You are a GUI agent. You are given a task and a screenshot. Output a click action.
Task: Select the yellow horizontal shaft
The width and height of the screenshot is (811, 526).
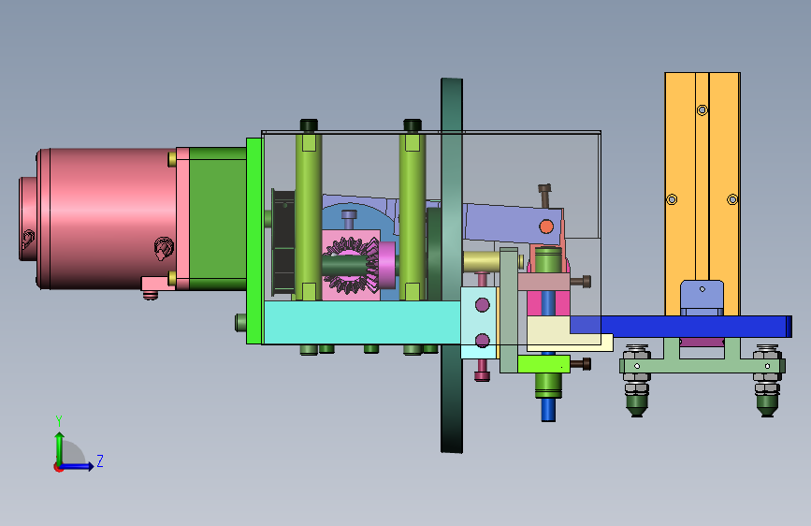481,261
